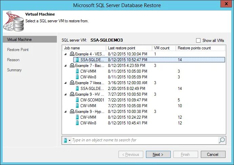The width and height of the screenshot is (234, 165).
Task: Sort by the Last restore point column header
Action: pyautogui.click(x=129, y=48)
